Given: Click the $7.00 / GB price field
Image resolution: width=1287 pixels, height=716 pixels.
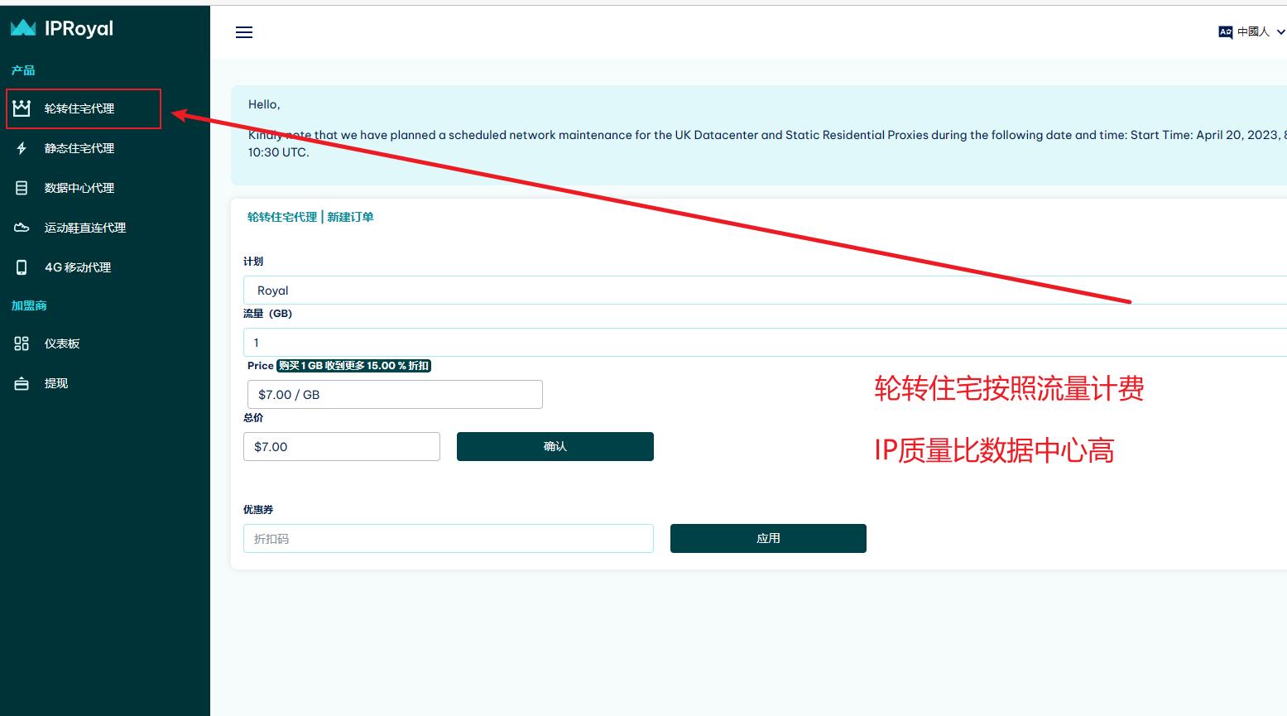Looking at the screenshot, I should [395, 395].
